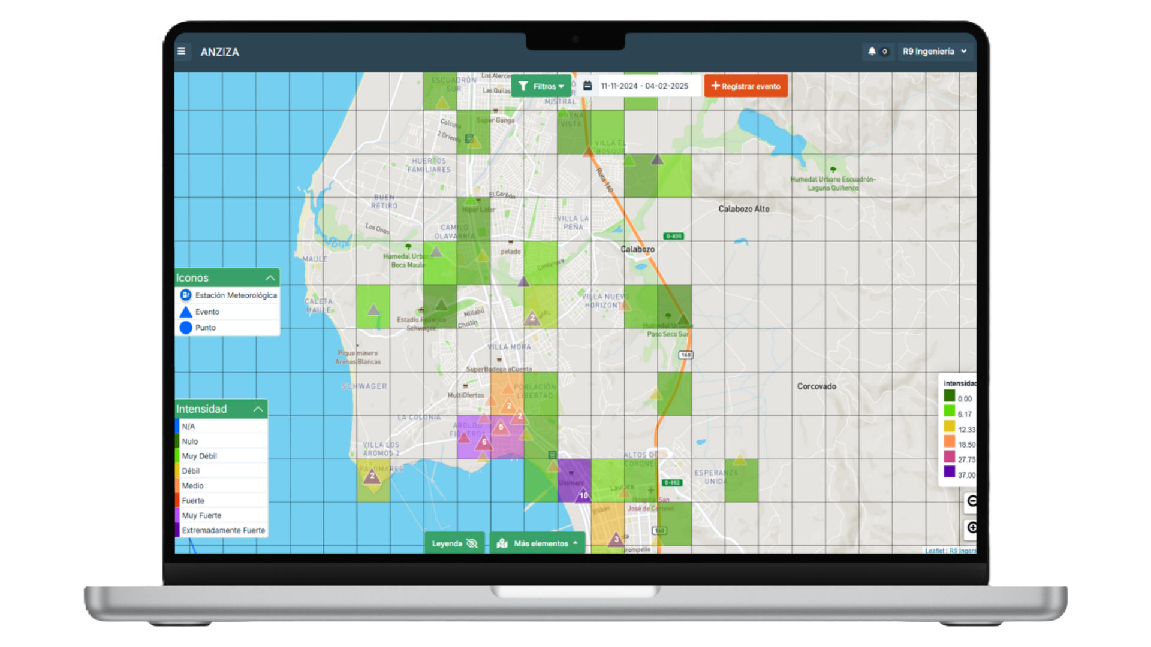This screenshot has width=1151, height=647.
Task: Click the SuperBodega aCuenta store marker
Action: point(499,360)
